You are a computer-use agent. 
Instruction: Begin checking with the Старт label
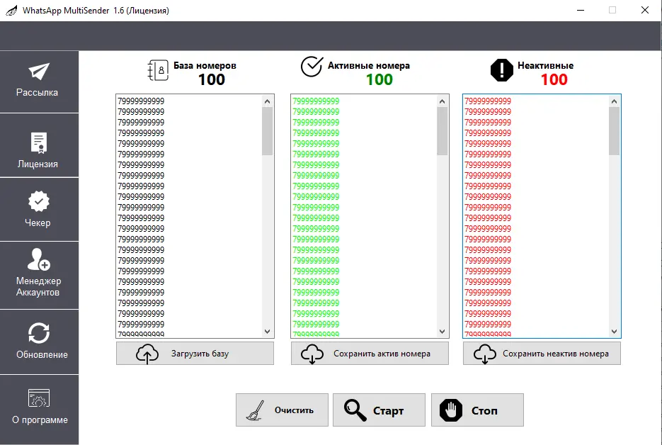(388, 411)
